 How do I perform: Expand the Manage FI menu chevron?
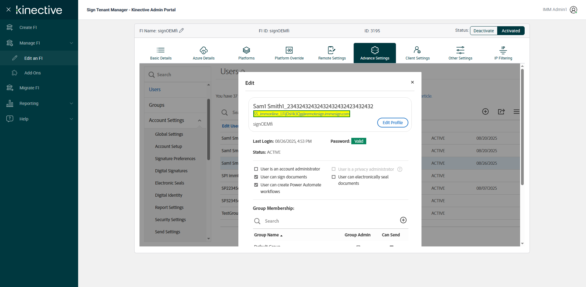click(x=71, y=43)
